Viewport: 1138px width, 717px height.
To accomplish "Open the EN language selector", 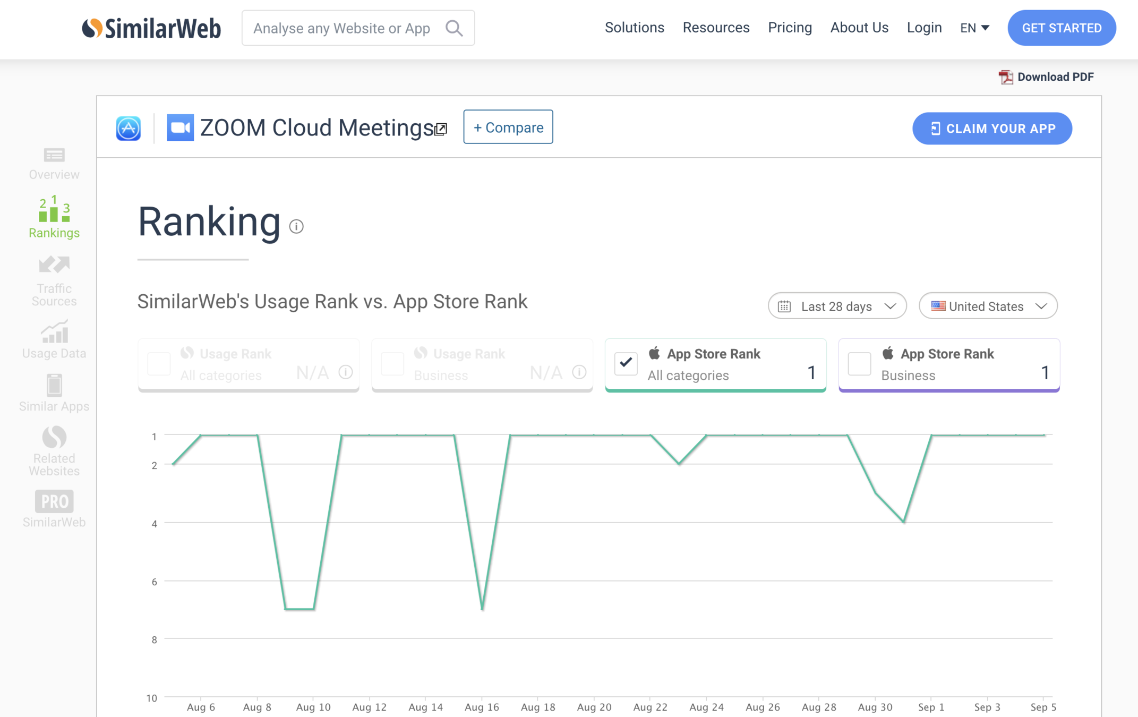I will point(974,28).
